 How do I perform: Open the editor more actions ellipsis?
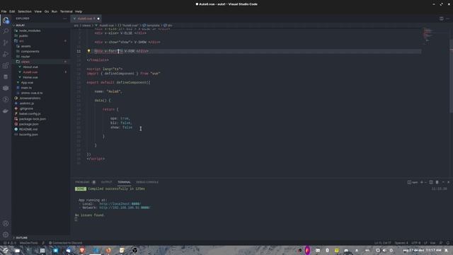pos(447,18)
